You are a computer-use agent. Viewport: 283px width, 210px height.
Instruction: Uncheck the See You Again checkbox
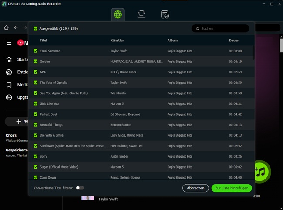[x=36, y=93]
